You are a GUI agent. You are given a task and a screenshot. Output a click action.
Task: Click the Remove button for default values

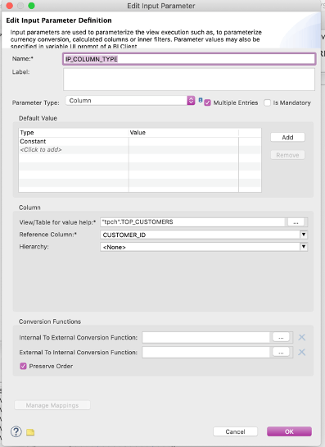pos(287,155)
